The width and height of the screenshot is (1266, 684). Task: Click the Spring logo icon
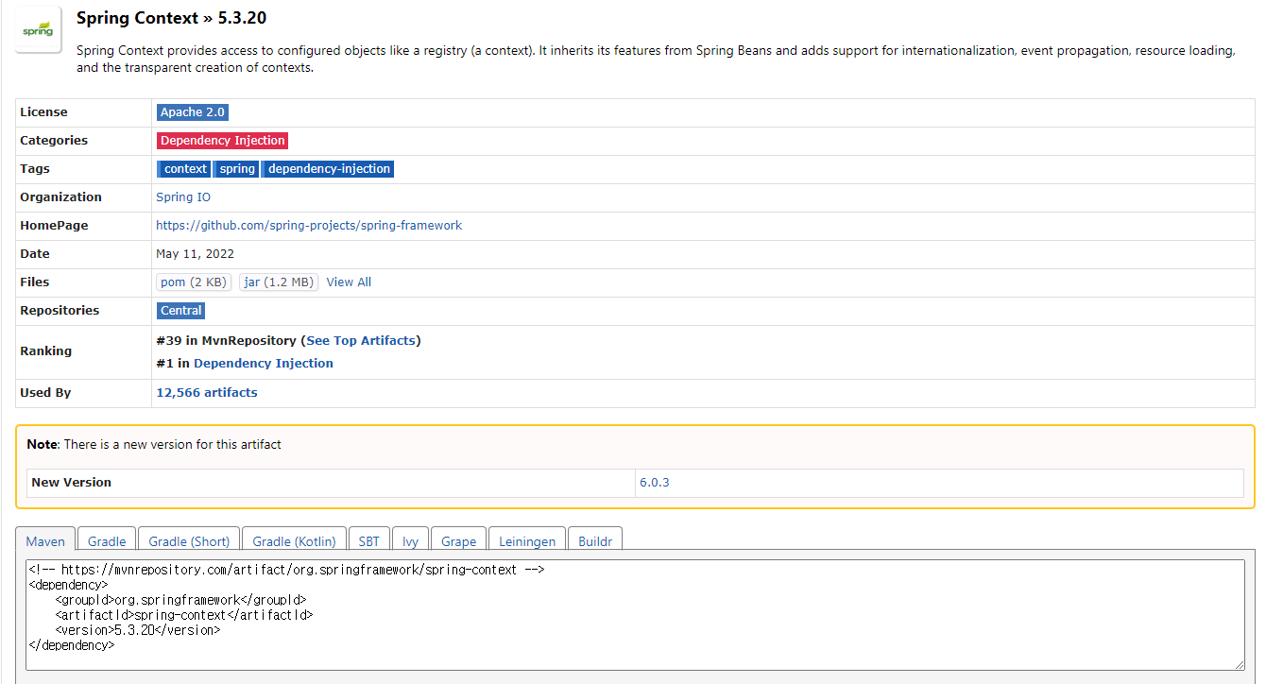coord(39,30)
